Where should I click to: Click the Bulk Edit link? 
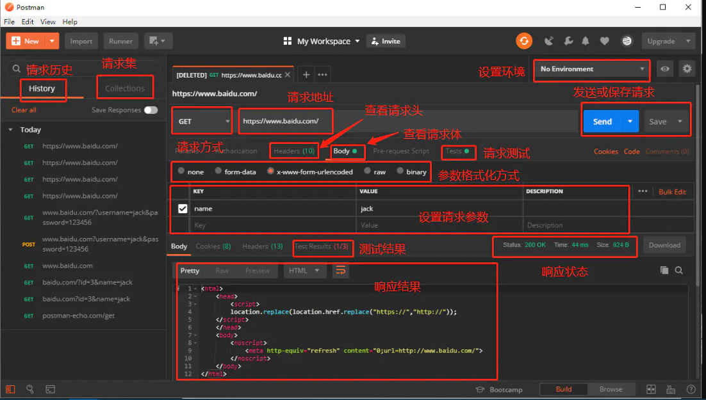[x=672, y=191]
